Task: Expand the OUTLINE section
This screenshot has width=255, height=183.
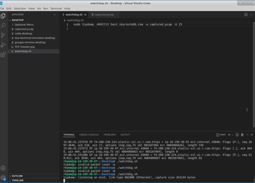Action: [x=17, y=176]
